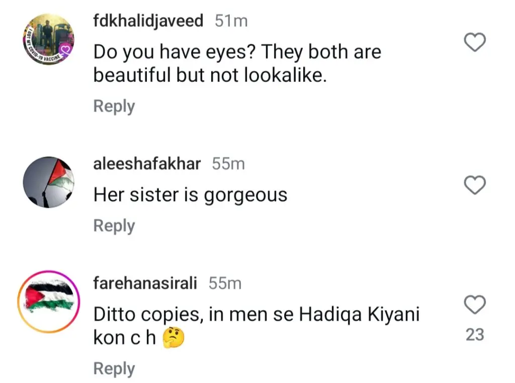Image resolution: width=515 pixels, height=383 pixels.
Task: Click the 55m timestamp beside aleeshafakhar
Action: point(228,163)
